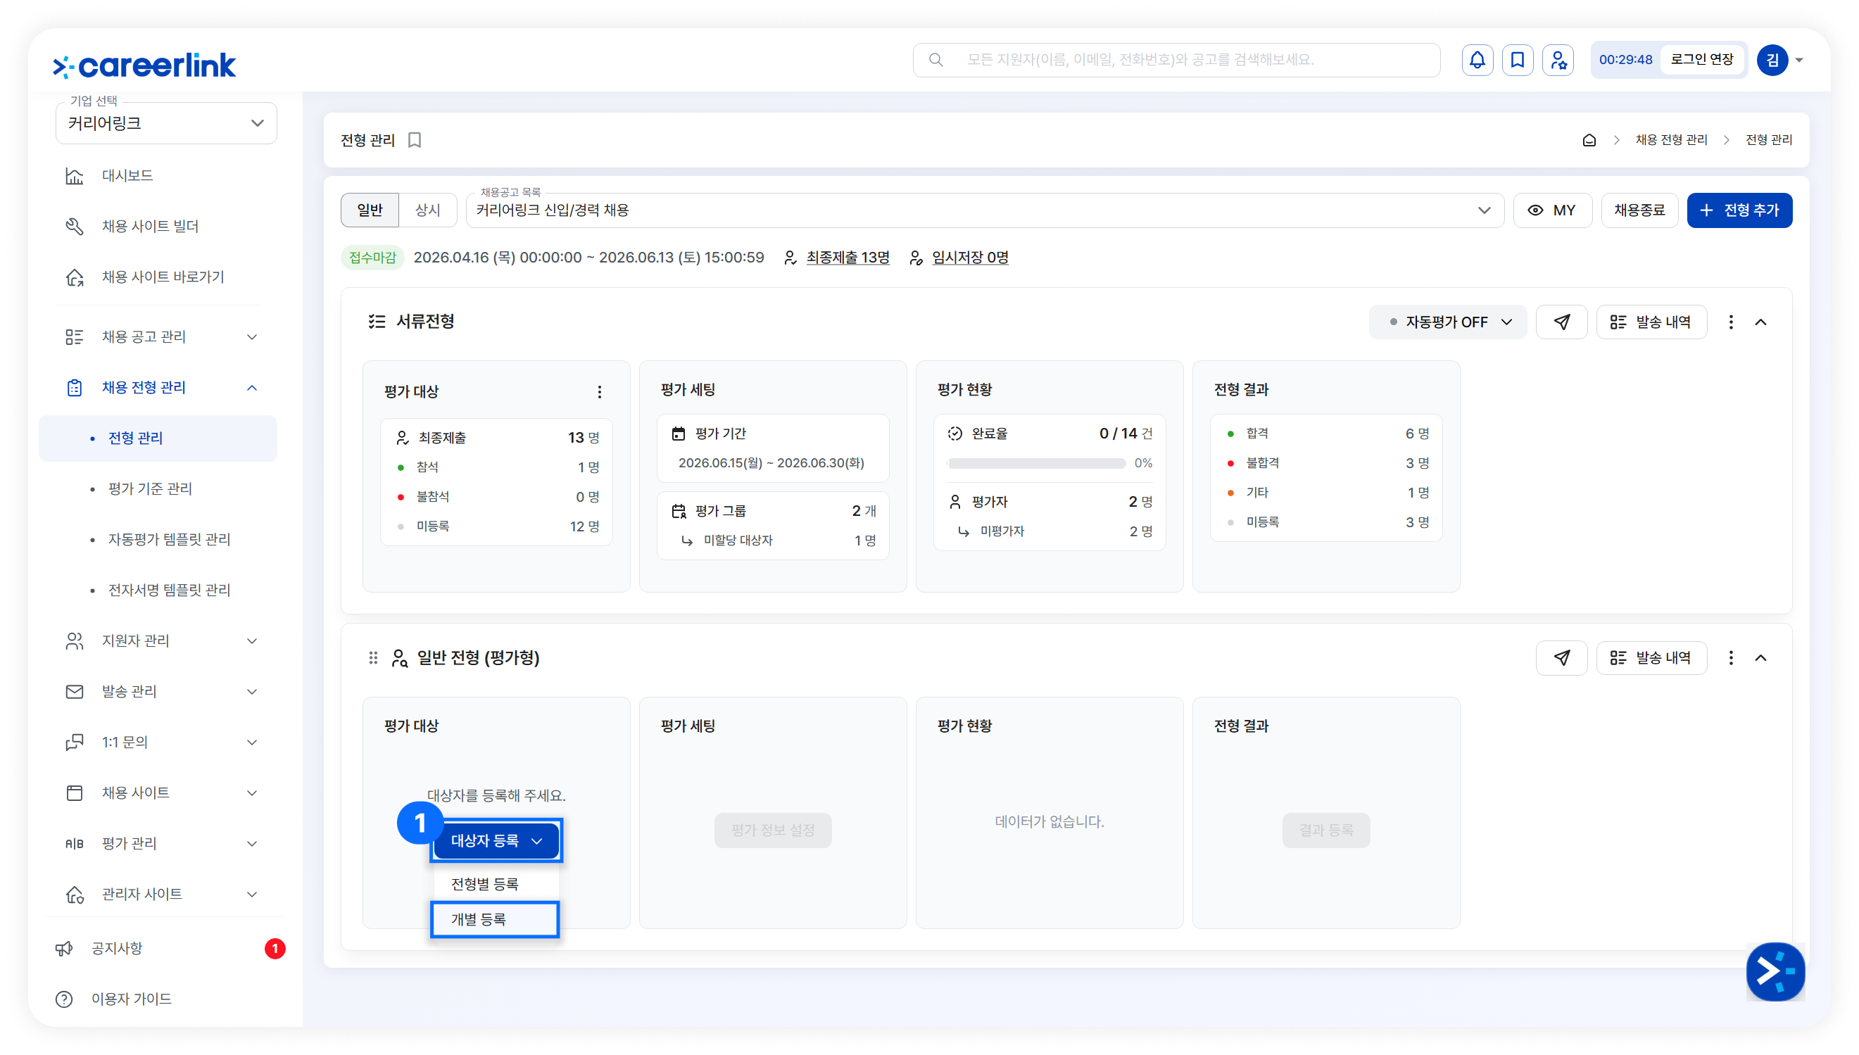Image resolution: width=1859 pixels, height=1055 pixels.
Task: Select 평가 기준 관리 submenu item
Action: tap(158, 489)
